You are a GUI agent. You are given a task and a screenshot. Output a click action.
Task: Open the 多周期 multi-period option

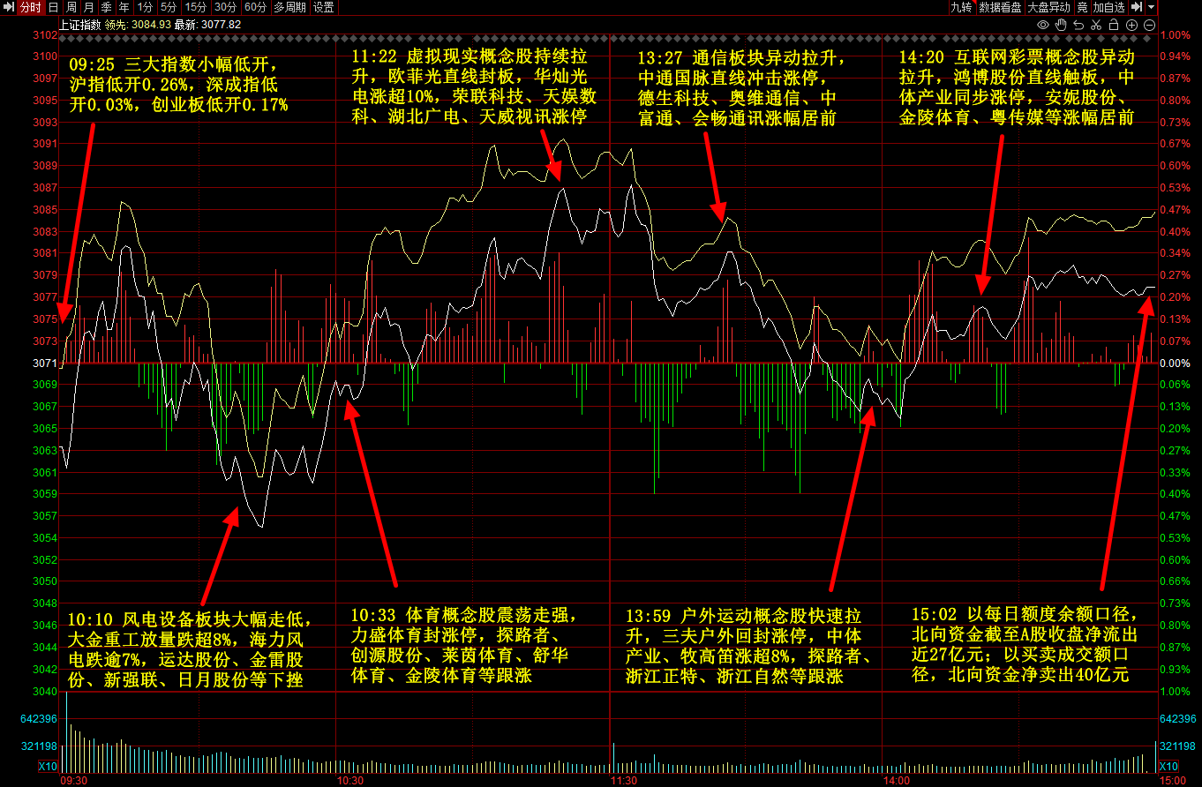289,7
